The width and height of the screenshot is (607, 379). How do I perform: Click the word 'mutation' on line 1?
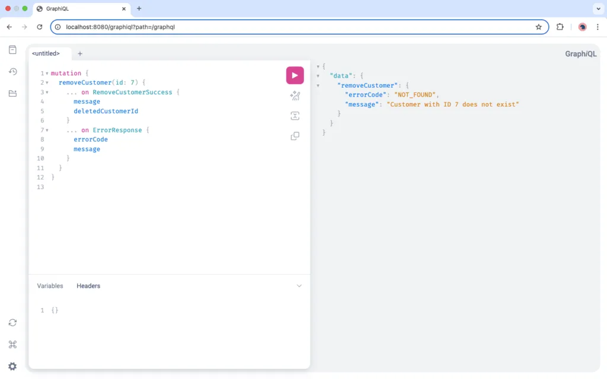coord(66,73)
